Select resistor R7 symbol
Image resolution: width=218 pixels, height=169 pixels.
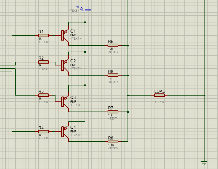click(113, 112)
